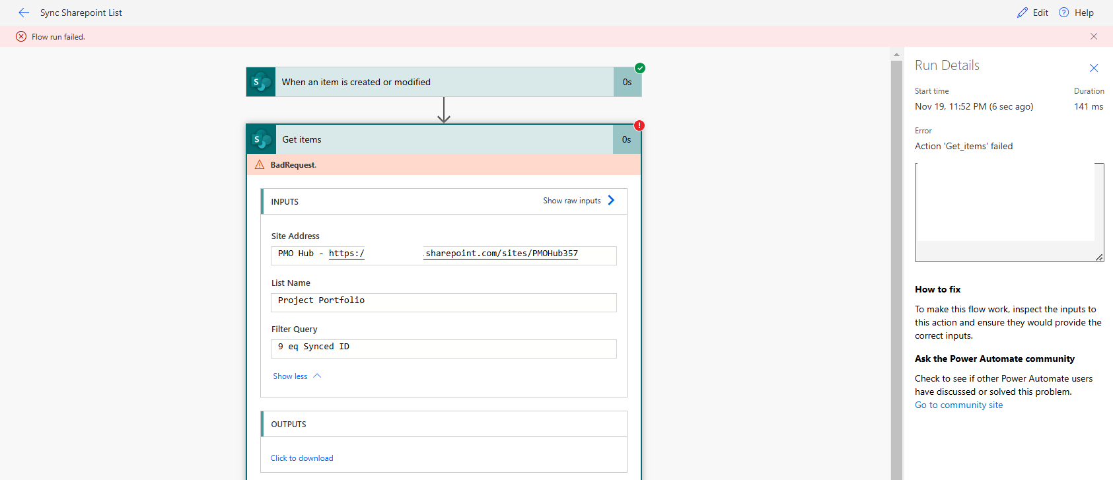Click the Edit button in the top bar
Image resolution: width=1113 pixels, height=480 pixels.
1032,13
